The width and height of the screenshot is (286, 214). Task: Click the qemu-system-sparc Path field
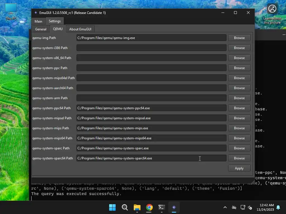pyautogui.click(x=151, y=148)
